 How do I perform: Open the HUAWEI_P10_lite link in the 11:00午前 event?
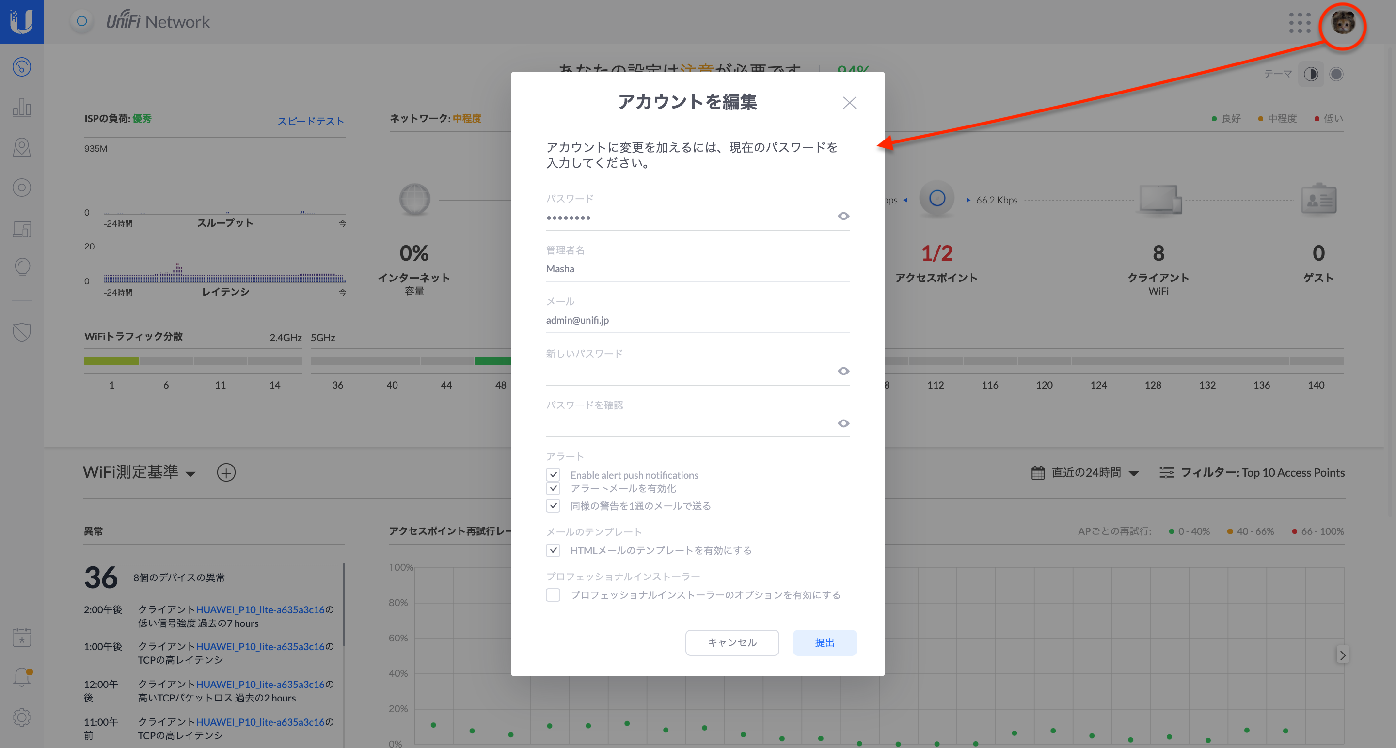click(x=260, y=722)
